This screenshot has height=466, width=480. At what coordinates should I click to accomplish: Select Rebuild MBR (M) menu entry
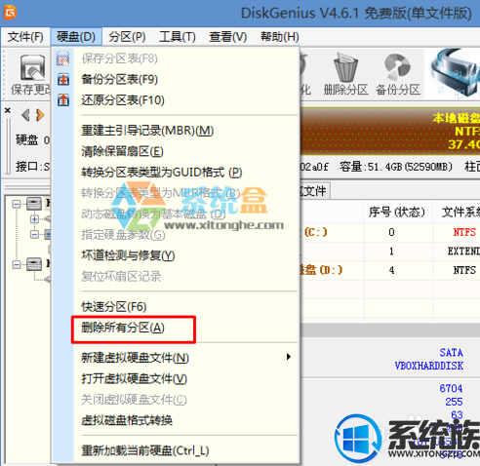[147, 131]
